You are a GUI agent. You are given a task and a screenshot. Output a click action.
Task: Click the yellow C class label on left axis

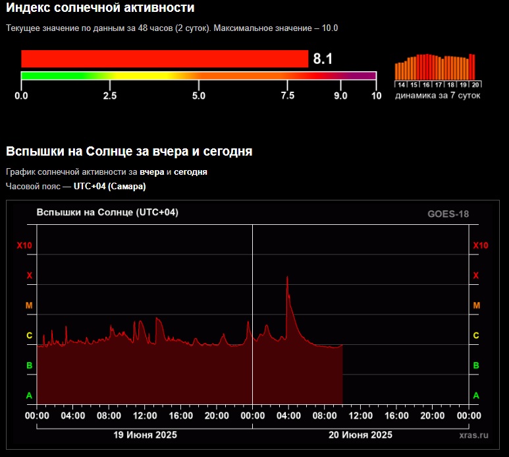[x=29, y=336]
